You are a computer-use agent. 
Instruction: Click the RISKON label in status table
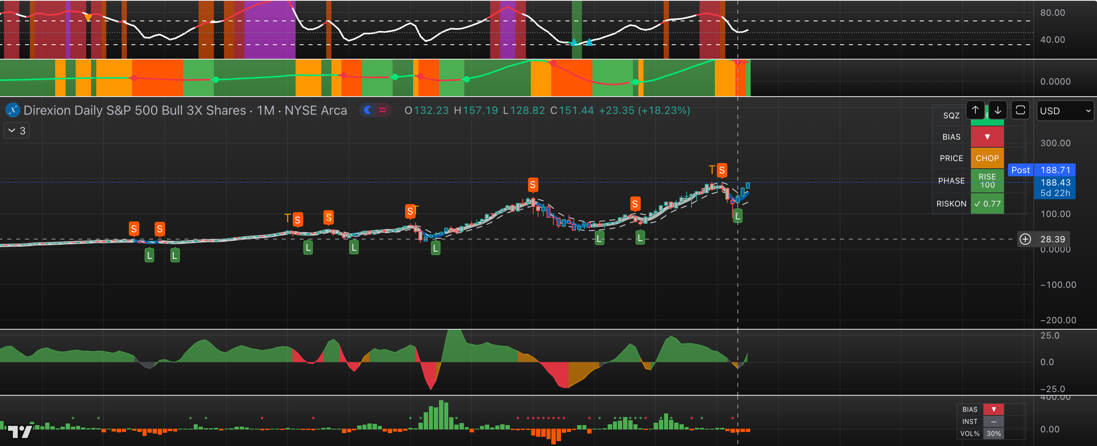point(951,204)
